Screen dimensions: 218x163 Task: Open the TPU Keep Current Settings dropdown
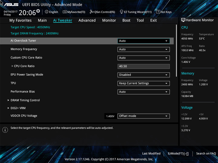pos(144,83)
